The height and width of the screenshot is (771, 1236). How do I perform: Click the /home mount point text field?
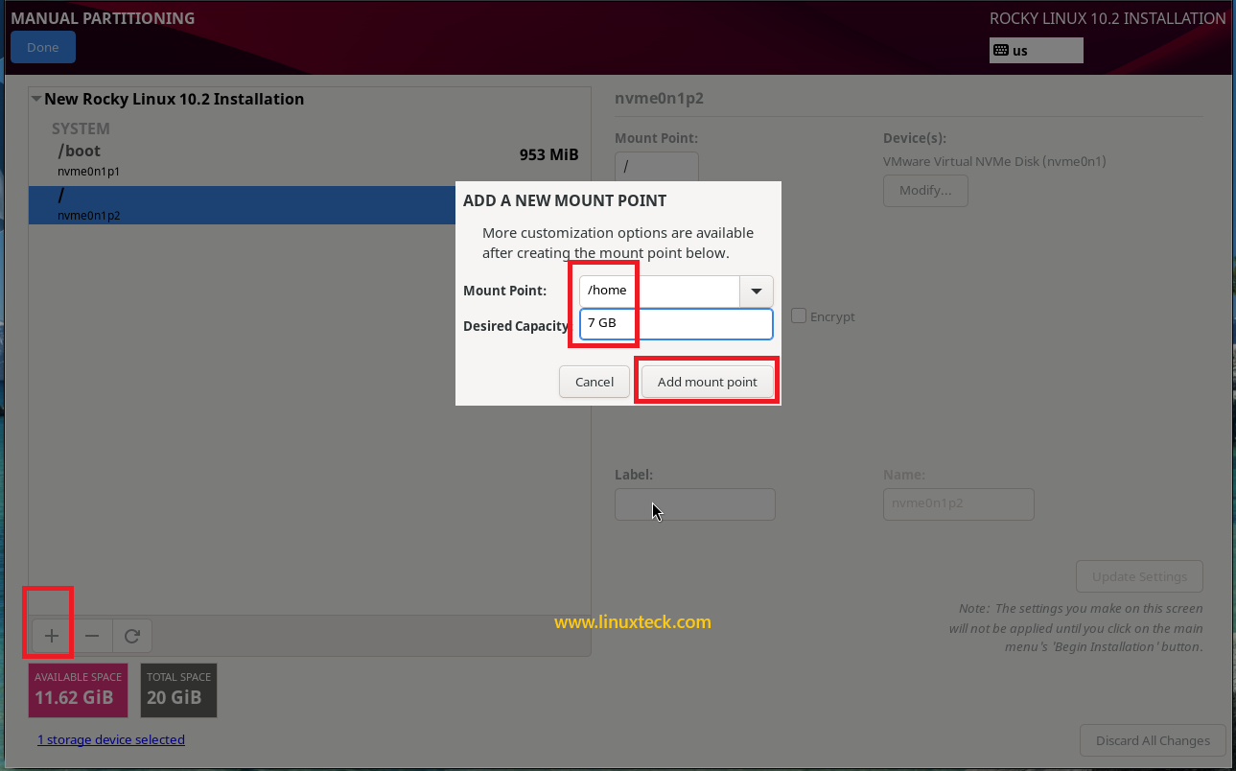point(660,291)
